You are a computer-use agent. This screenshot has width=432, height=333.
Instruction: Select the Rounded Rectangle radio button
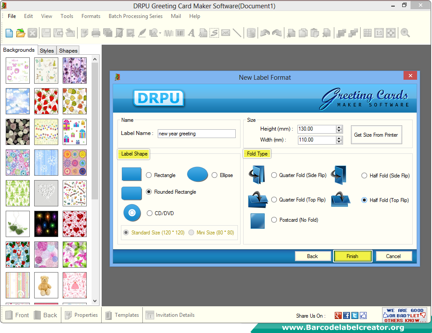click(x=149, y=192)
